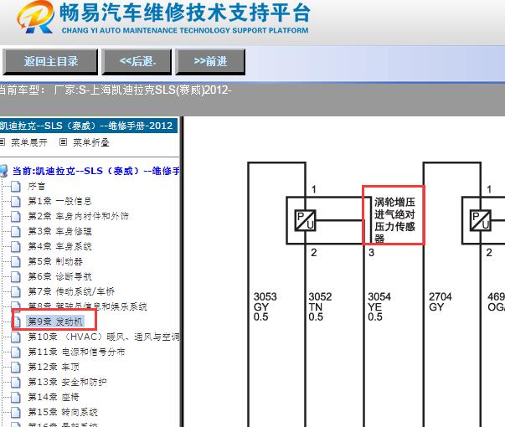Screen dimensions: 505x427
Task: Open the 序言 tree item
Action: 37,186
